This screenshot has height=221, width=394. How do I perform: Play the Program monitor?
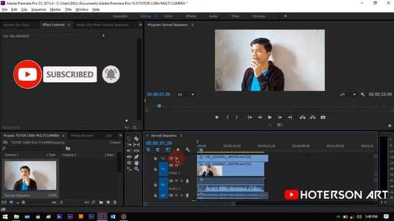pos(270,117)
